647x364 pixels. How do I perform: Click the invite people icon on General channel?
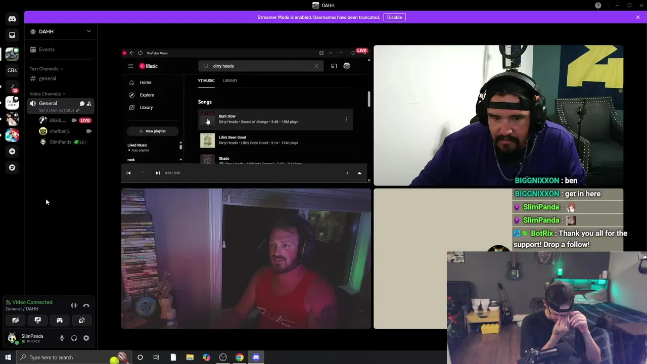click(x=89, y=104)
